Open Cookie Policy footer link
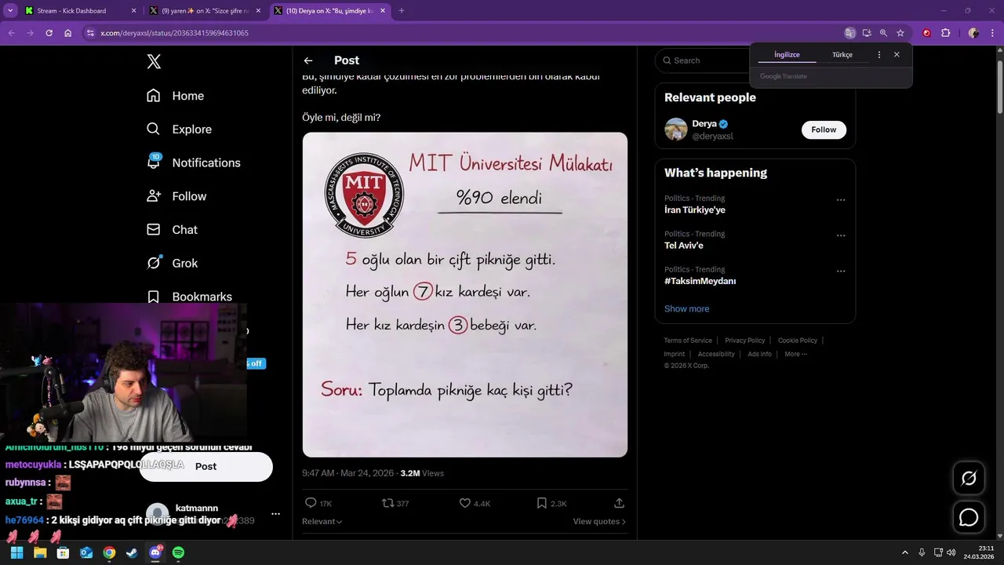This screenshot has height=565, width=1004. [798, 341]
